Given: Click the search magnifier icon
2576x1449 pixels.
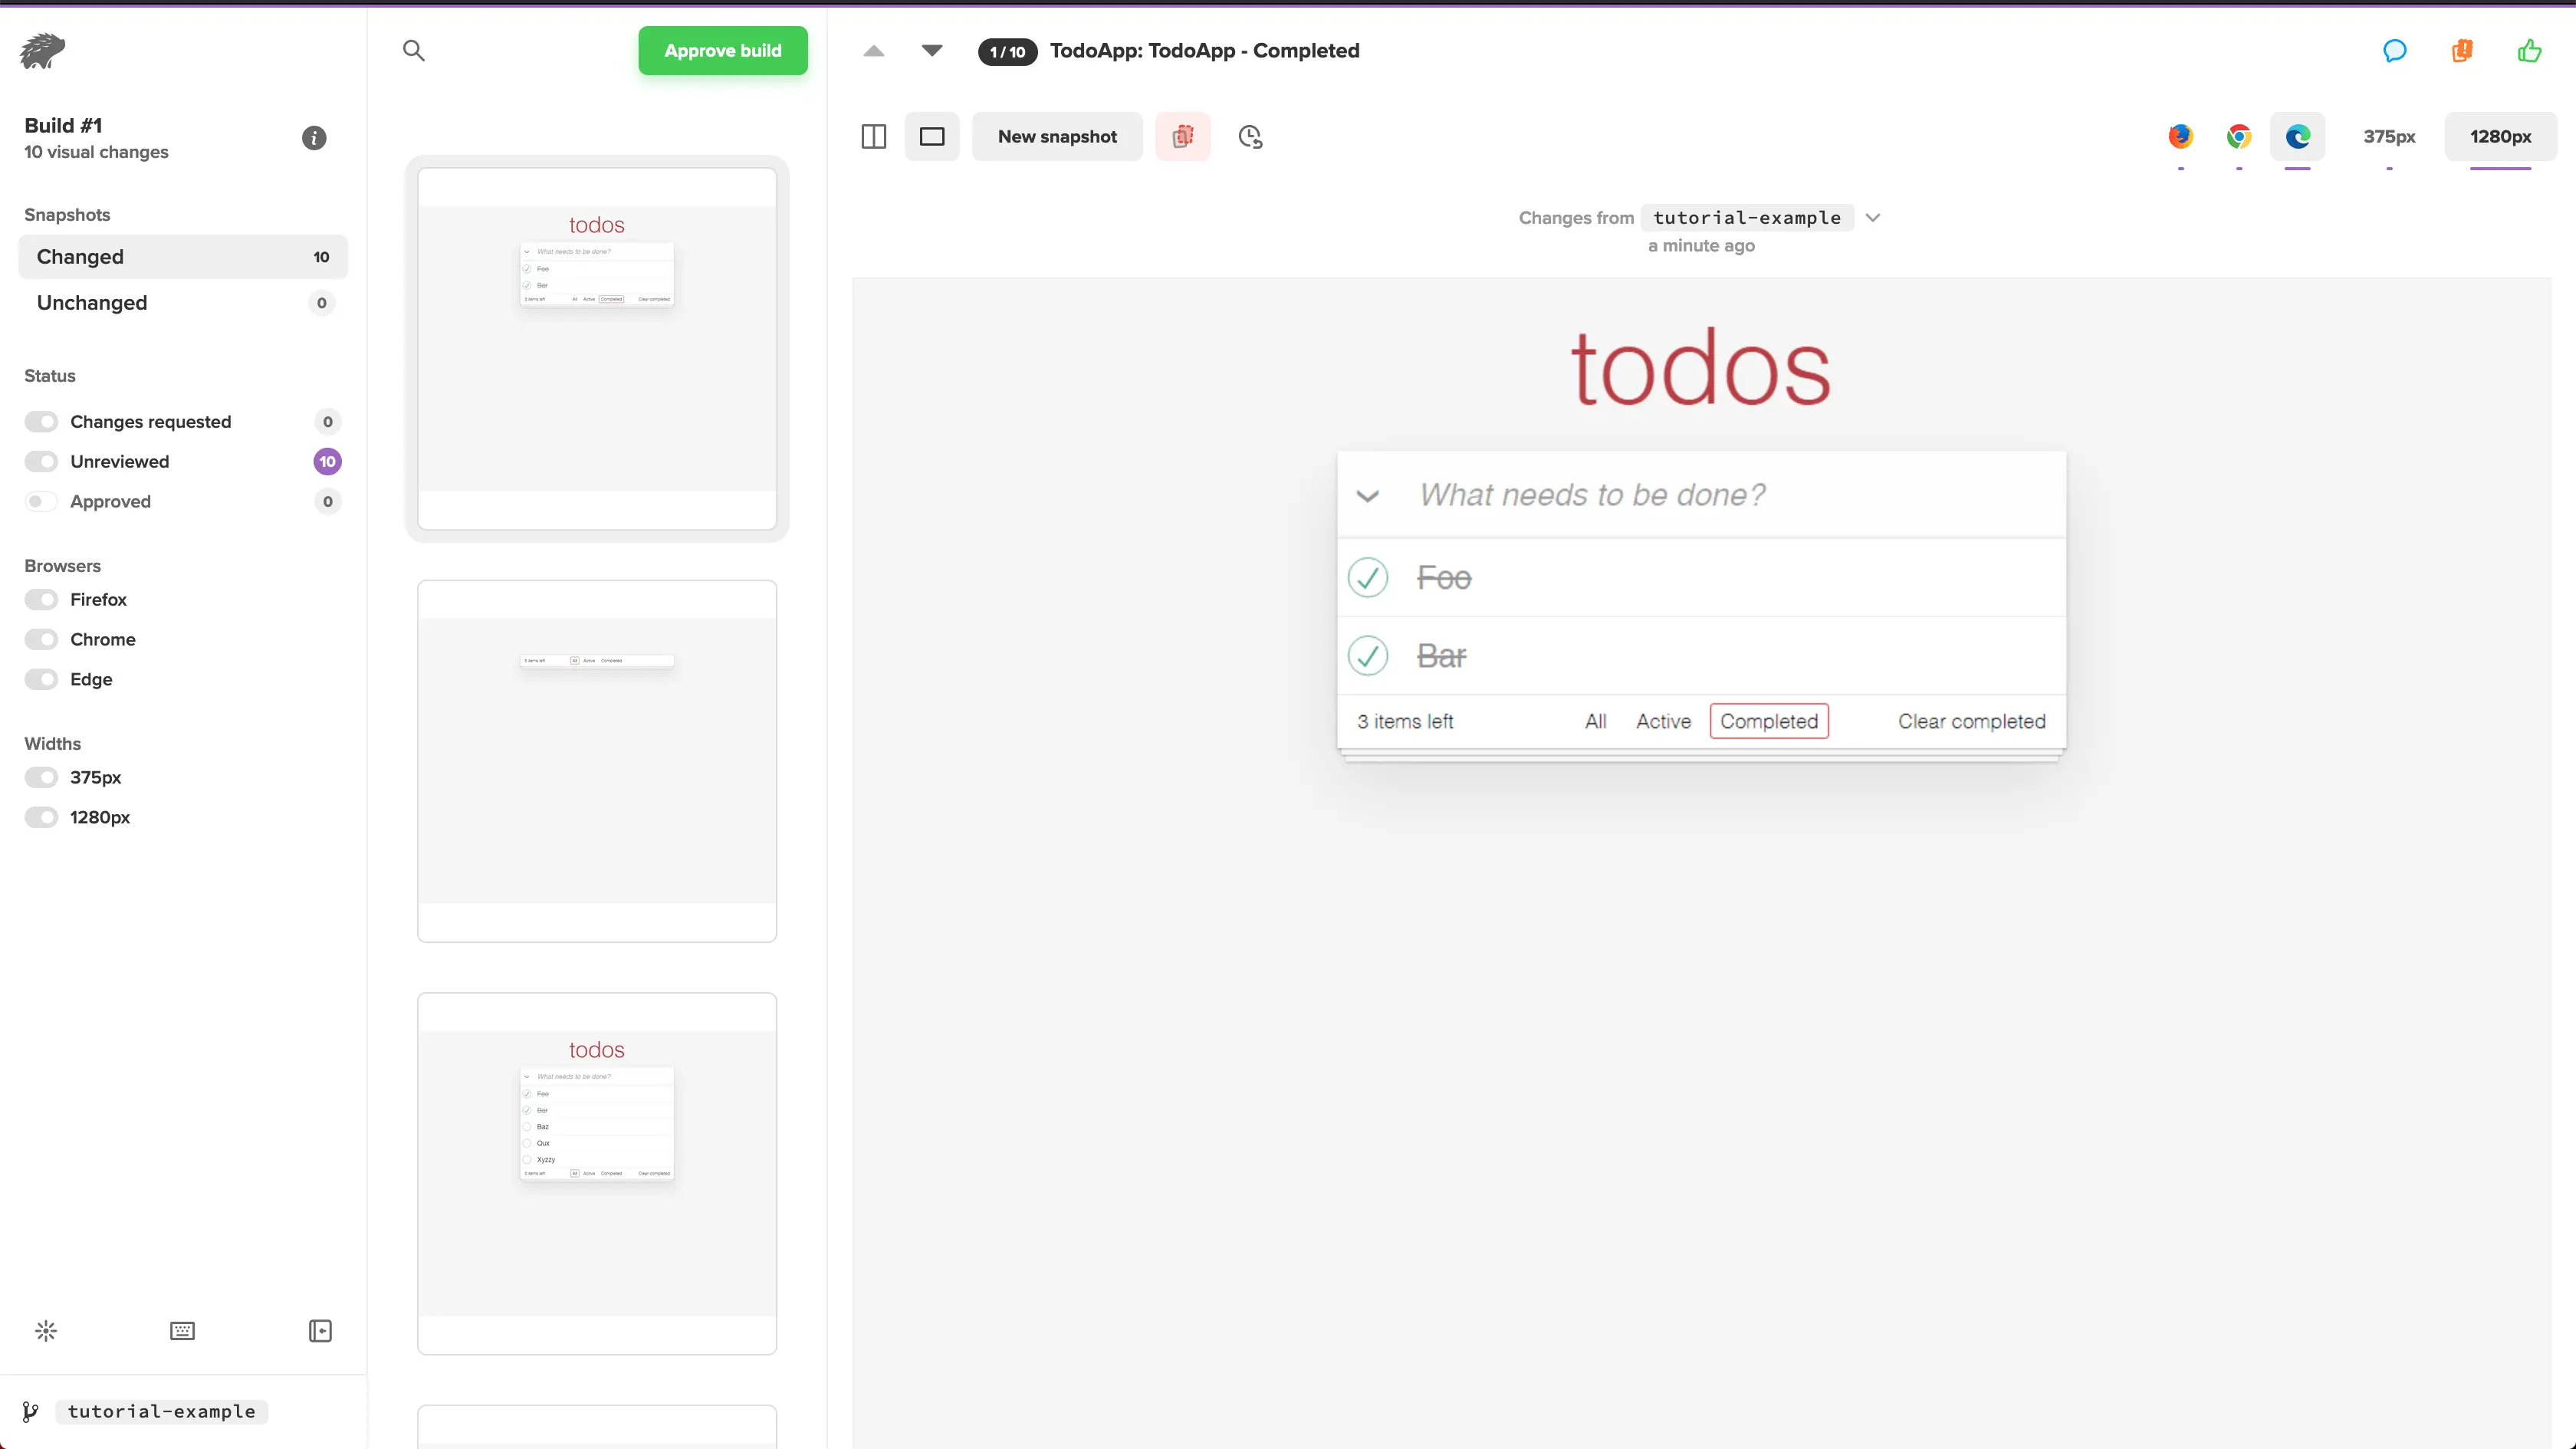Looking at the screenshot, I should (x=414, y=51).
